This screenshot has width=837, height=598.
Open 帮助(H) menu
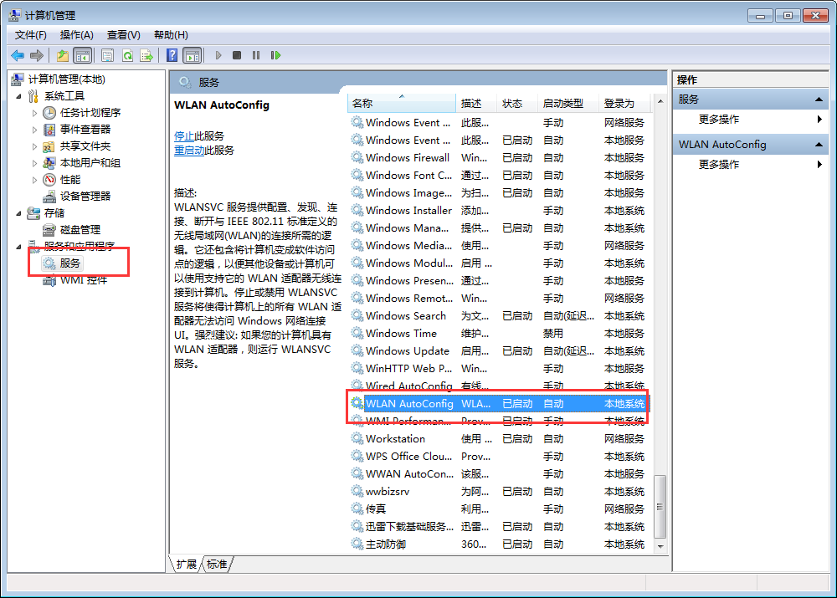click(171, 35)
